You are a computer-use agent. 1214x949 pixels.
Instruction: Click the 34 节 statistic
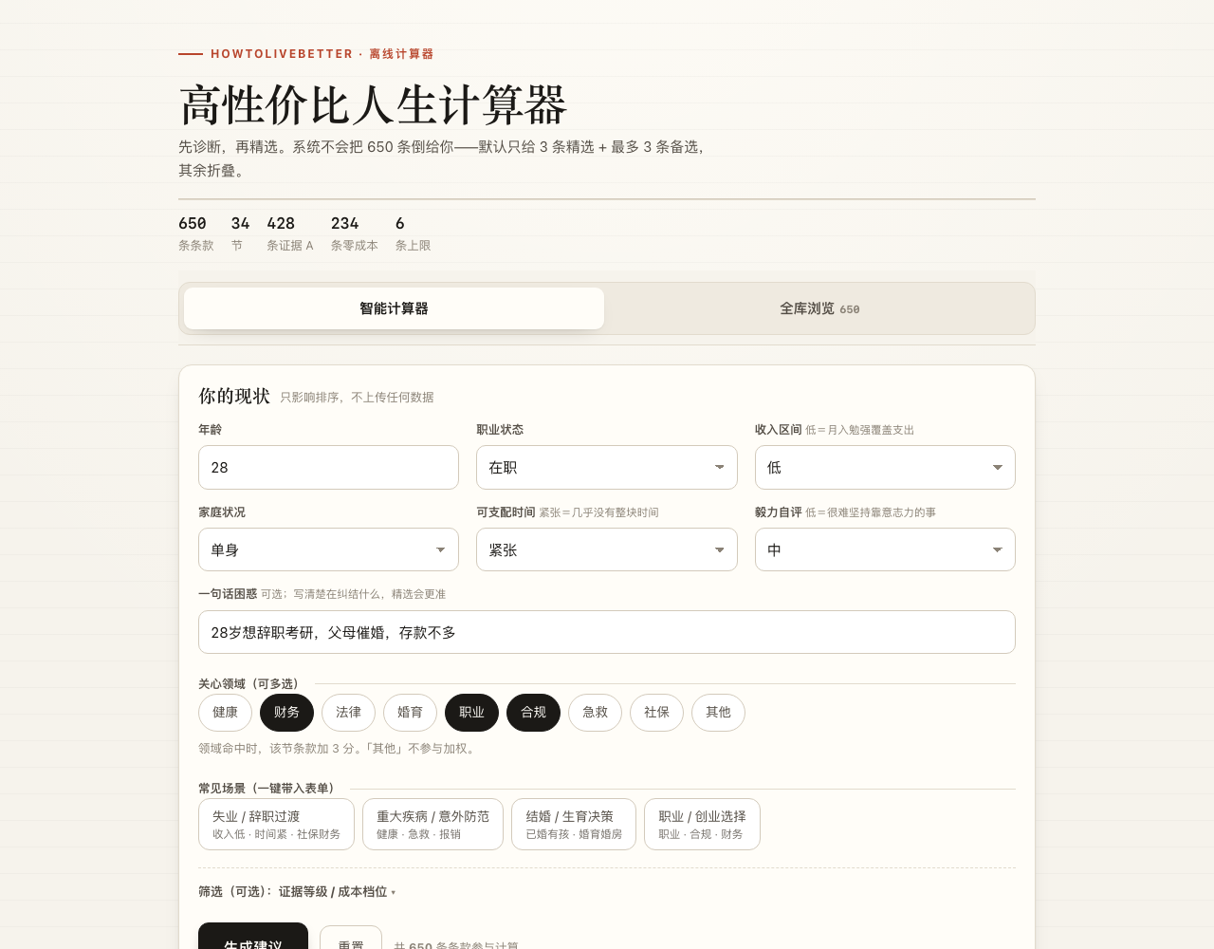click(x=240, y=233)
